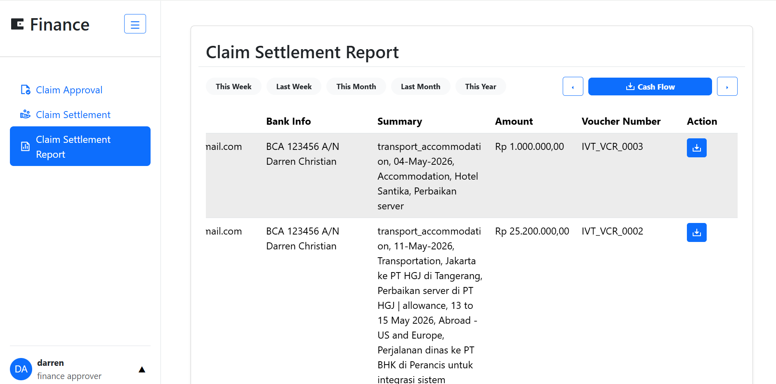This screenshot has height=384, width=776.
Task: Download voucher IVT_VCR_0003
Action: 696,148
